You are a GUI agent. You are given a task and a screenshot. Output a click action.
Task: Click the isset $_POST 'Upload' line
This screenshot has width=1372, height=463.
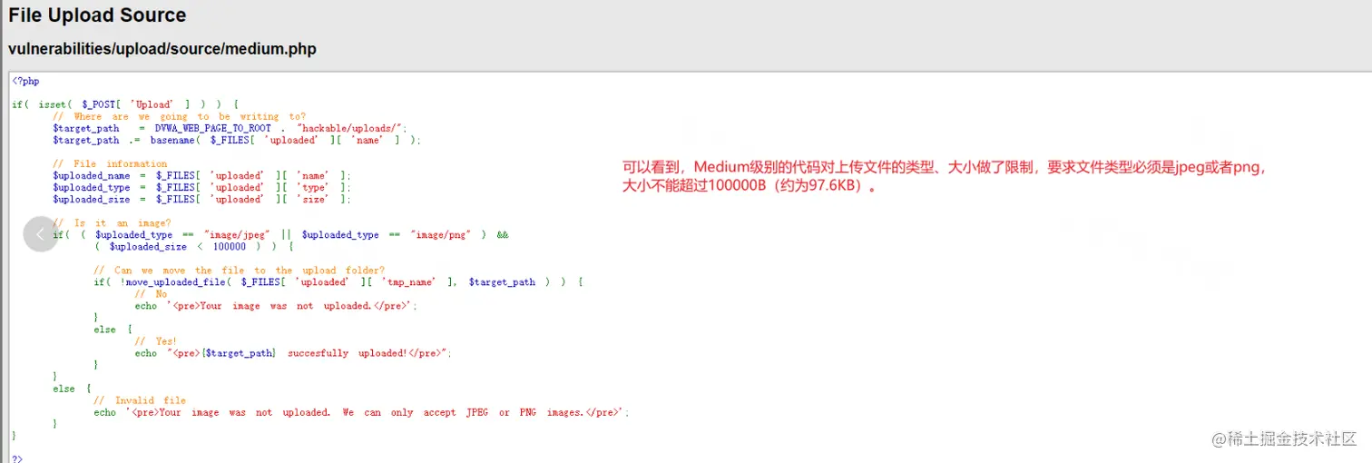click(x=125, y=104)
